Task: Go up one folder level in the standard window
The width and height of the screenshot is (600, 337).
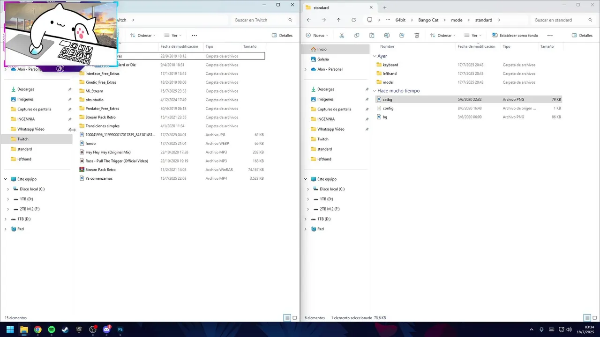Action: click(338, 20)
